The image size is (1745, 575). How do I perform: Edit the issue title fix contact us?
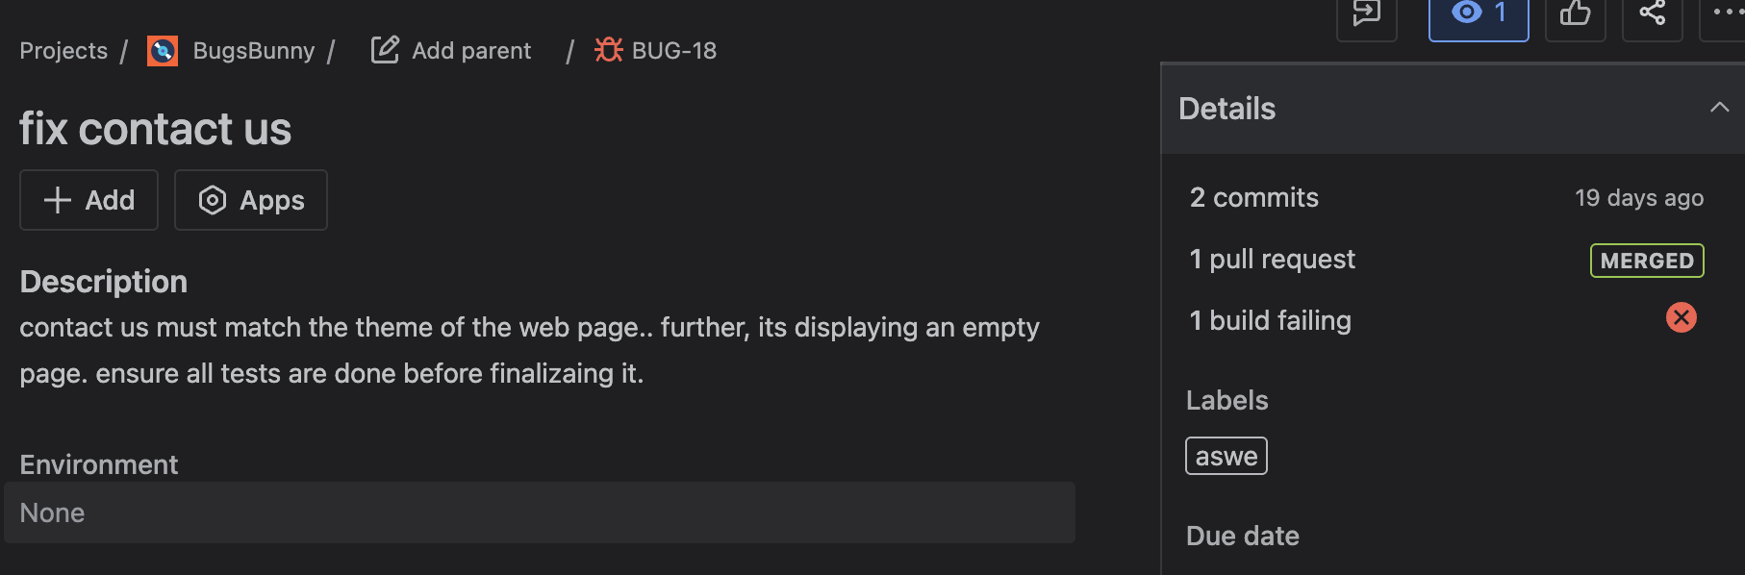coord(156,129)
